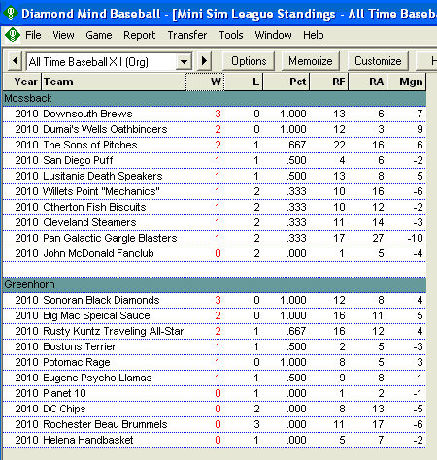Select the Greenhorn division header row
The width and height of the screenshot is (437, 460).
(x=215, y=284)
